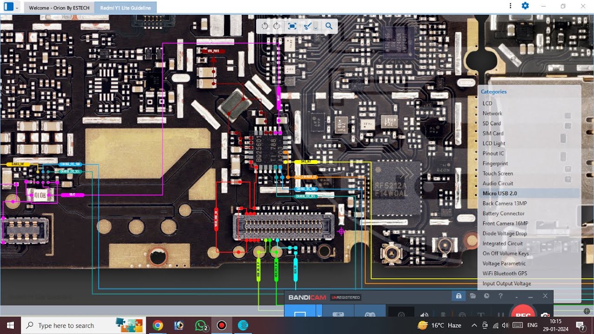Select Integrated Circuit category

click(503, 244)
